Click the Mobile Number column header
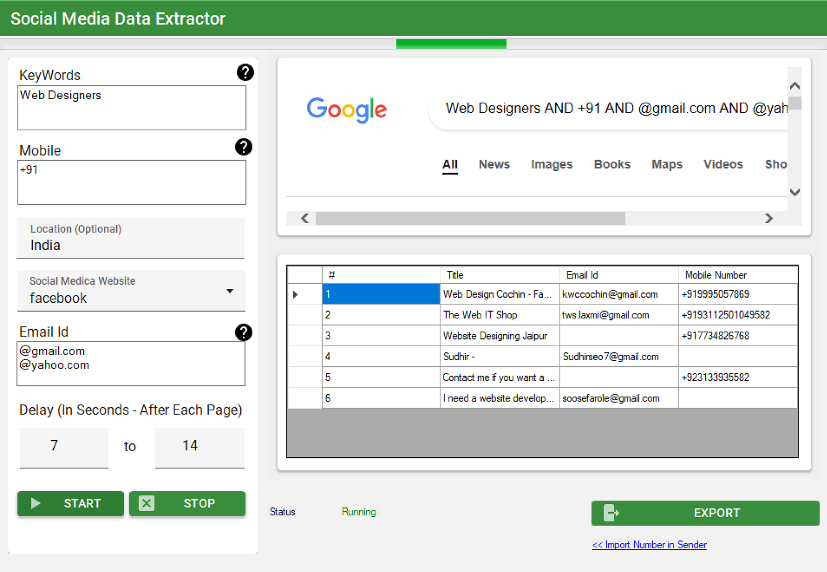Viewport: 827px width, 572px height. click(x=738, y=275)
